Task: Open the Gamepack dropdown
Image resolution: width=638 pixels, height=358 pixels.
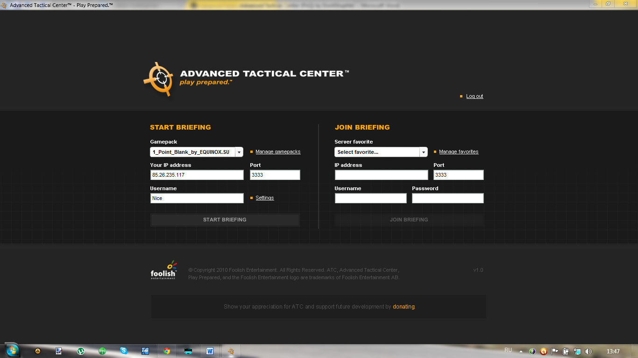Action: [197, 152]
